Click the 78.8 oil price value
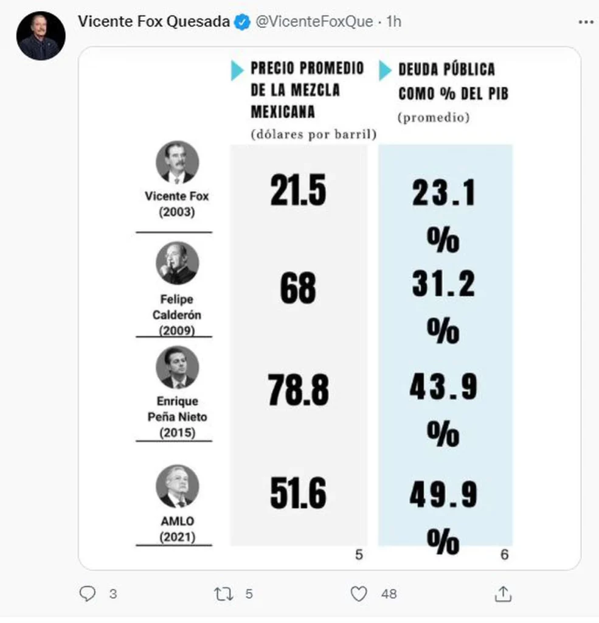 coord(298,391)
